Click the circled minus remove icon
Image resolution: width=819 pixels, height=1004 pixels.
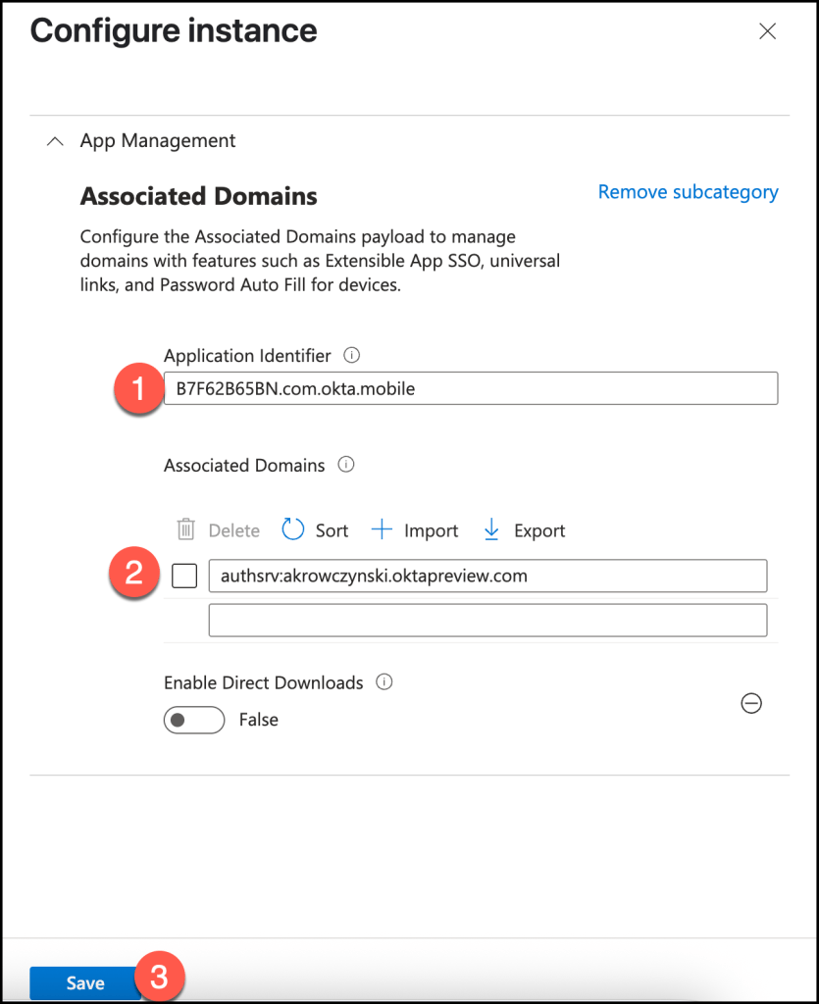(751, 703)
